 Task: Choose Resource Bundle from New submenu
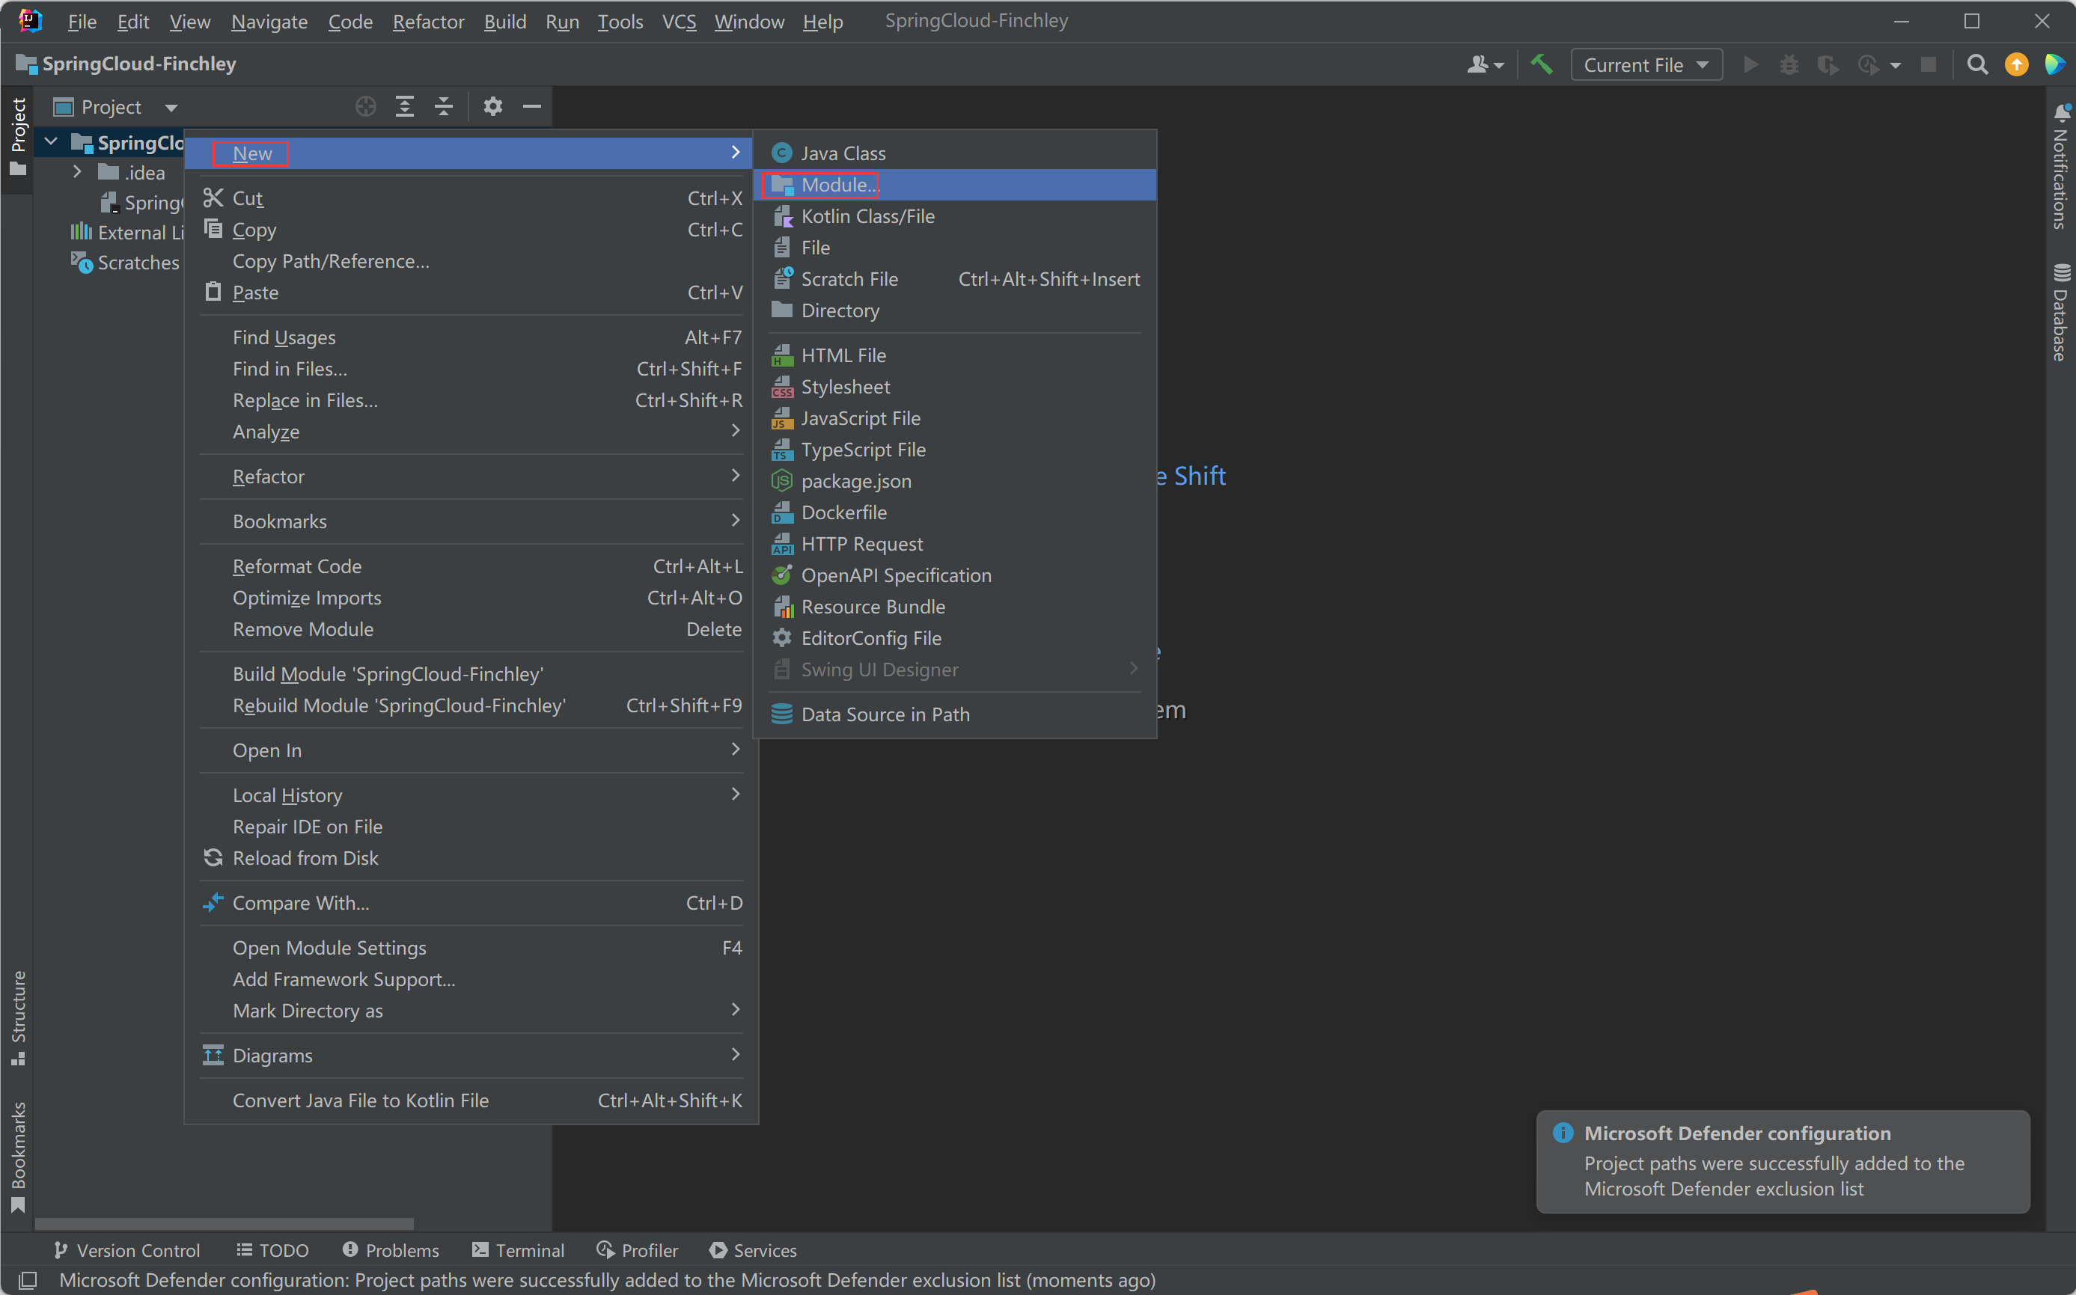point(954,607)
